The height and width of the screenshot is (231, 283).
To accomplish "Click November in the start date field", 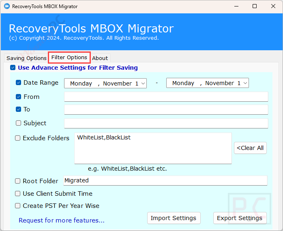I will pyautogui.click(x=117, y=83).
